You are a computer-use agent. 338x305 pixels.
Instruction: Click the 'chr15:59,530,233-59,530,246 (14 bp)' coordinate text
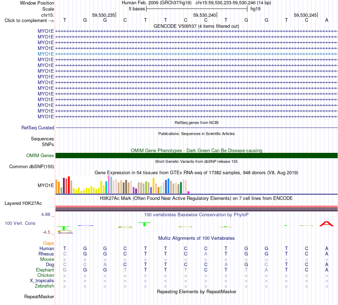coord(233,3)
